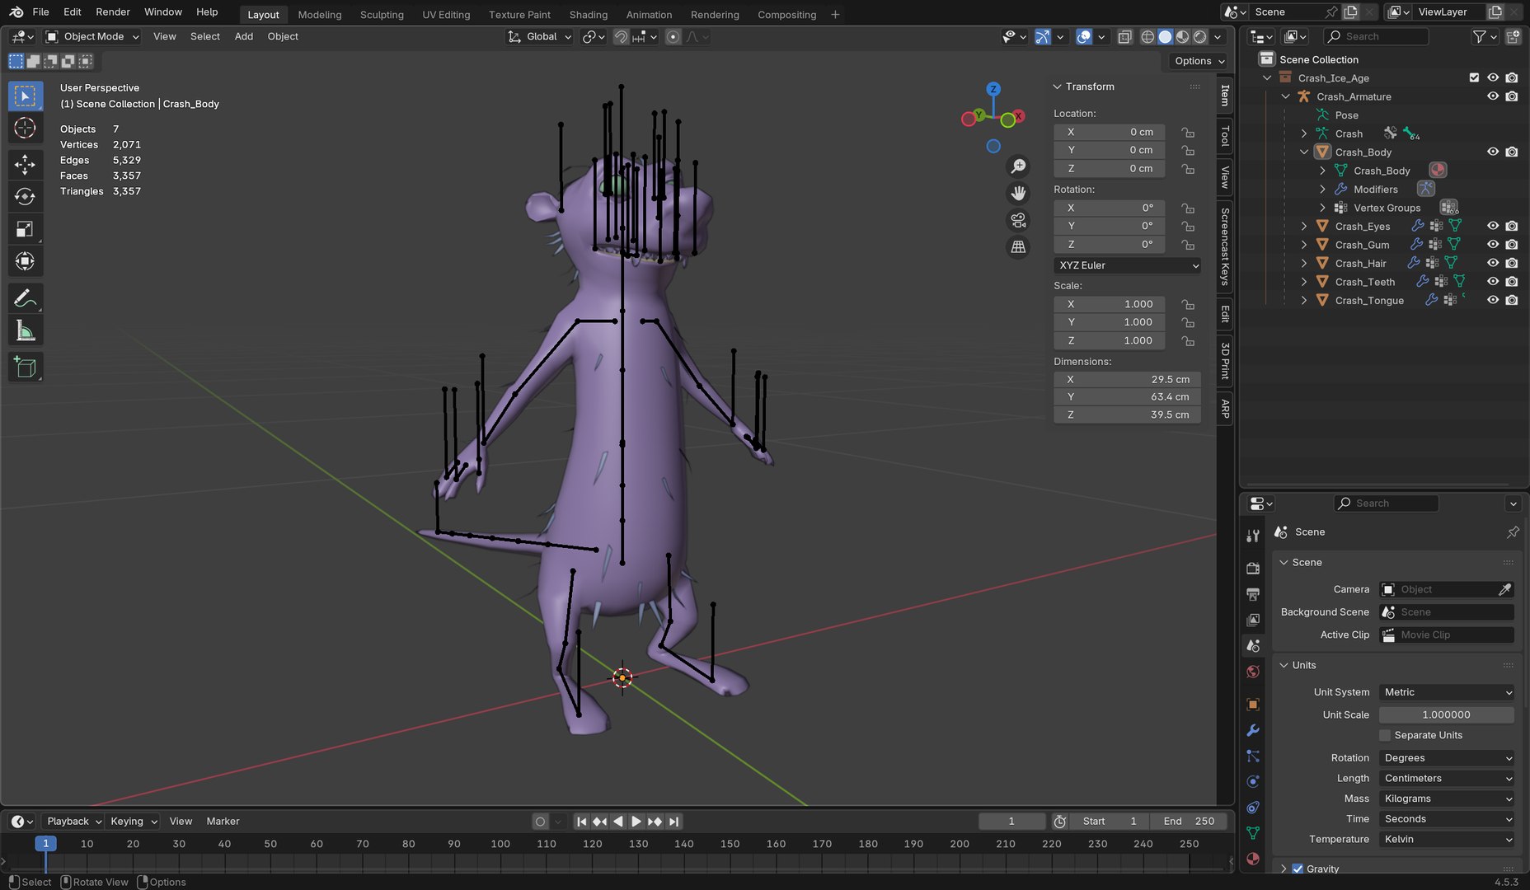
Task: Uncheck the Gravity checkbox
Action: click(1298, 869)
